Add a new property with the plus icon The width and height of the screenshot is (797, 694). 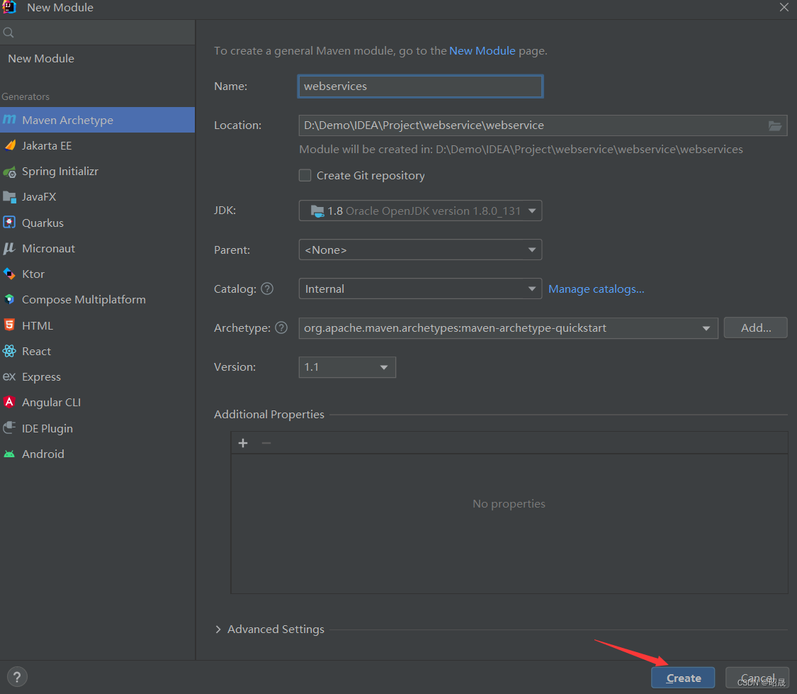(x=243, y=442)
